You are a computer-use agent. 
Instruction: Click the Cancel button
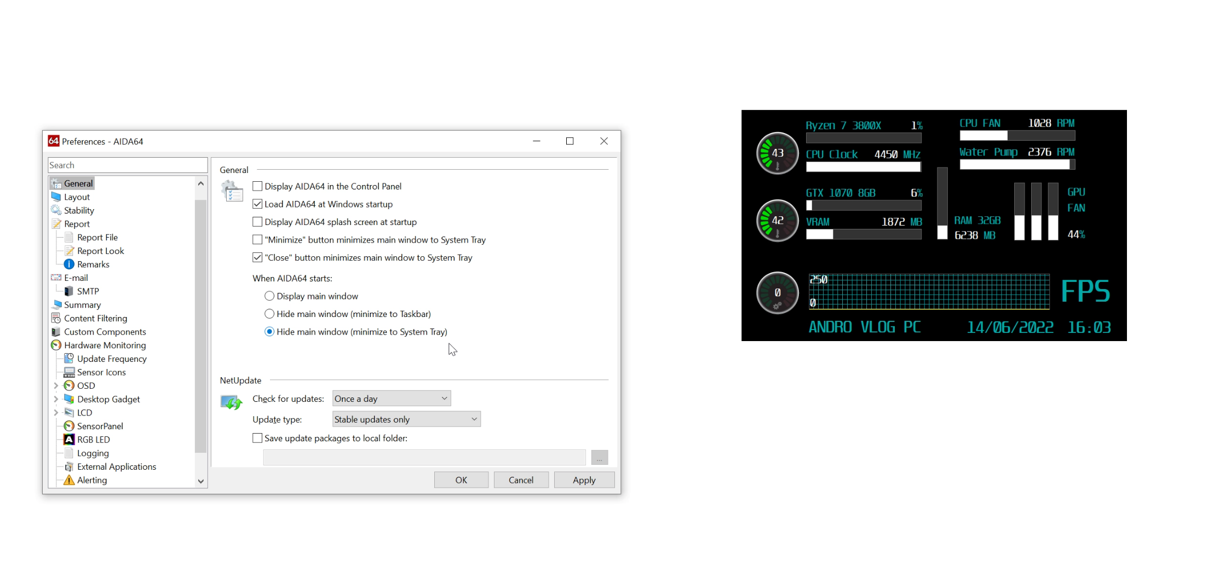point(521,480)
